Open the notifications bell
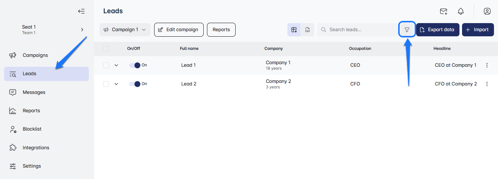This screenshot has width=498, height=179. (461, 11)
